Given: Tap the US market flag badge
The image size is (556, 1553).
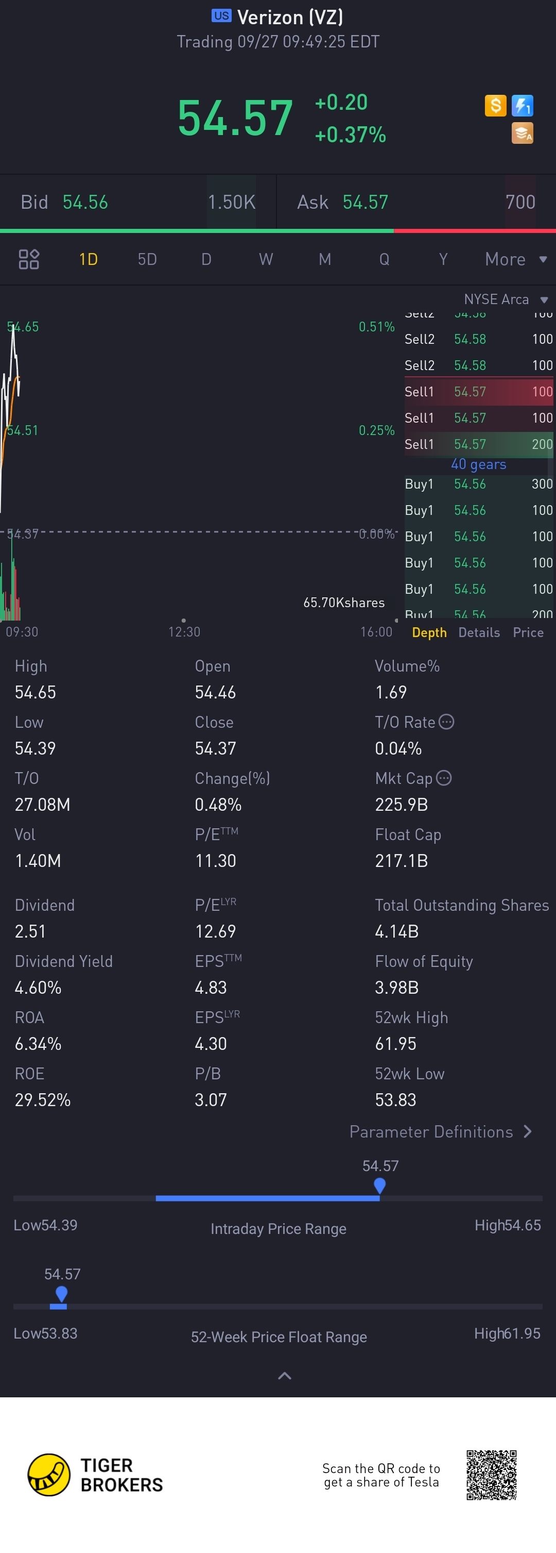Looking at the screenshot, I should (x=221, y=15).
